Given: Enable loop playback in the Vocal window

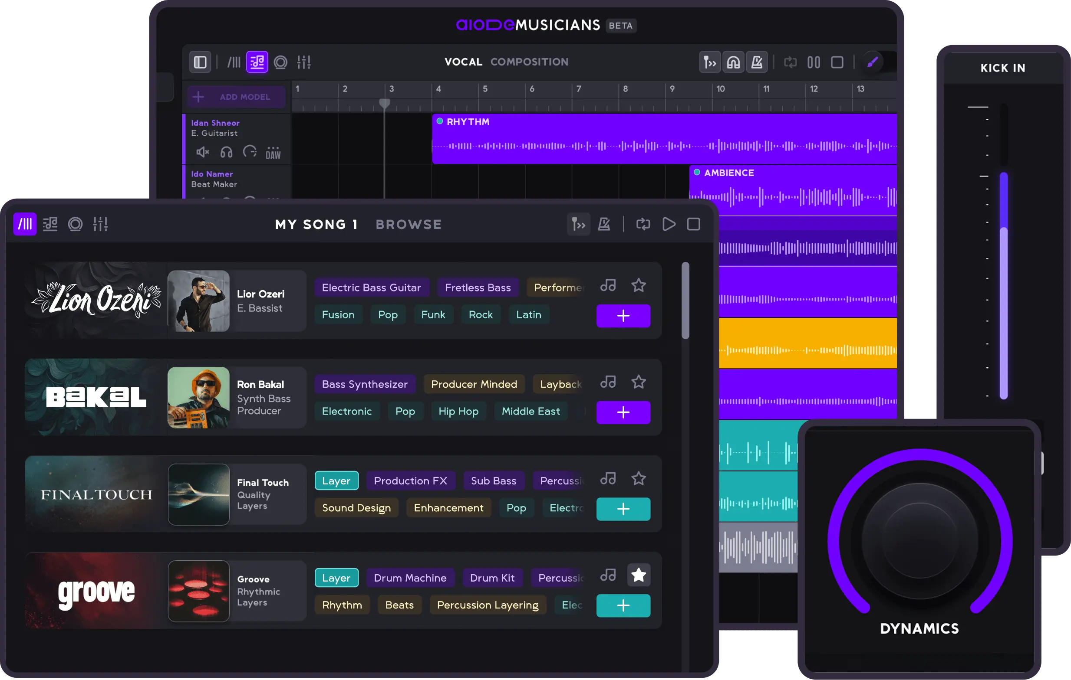Looking at the screenshot, I should click(x=791, y=62).
